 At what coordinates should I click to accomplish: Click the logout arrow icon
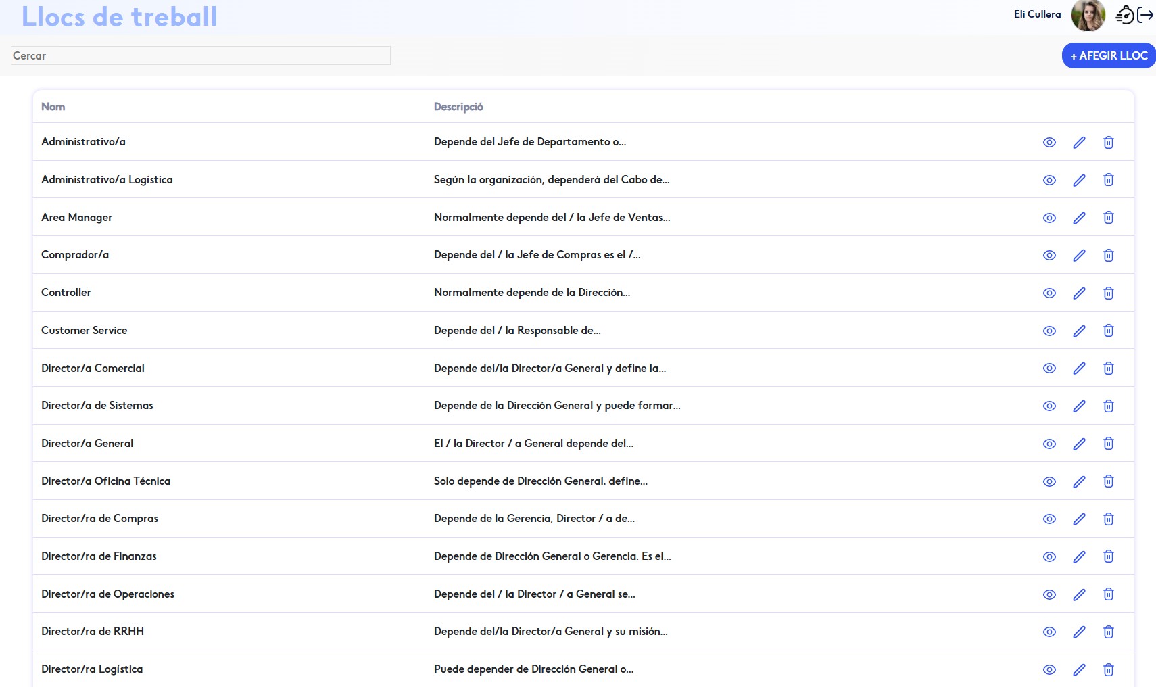tap(1146, 15)
